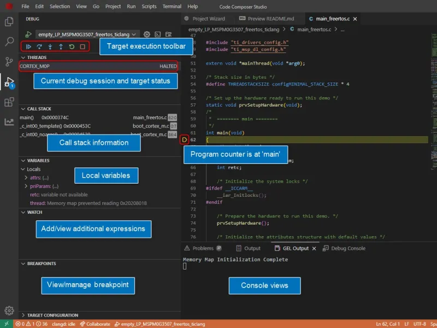437x328 pixels.
Task: Select _c_int00_template() stack frame
Action: click(98, 126)
